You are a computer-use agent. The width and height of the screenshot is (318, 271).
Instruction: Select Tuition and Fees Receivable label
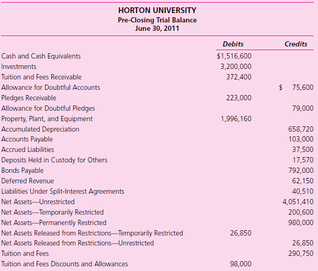click(41, 77)
